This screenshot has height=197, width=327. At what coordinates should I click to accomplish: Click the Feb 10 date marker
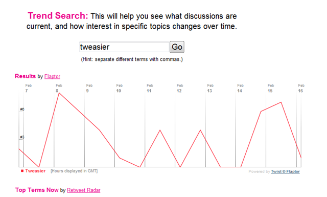119,88
